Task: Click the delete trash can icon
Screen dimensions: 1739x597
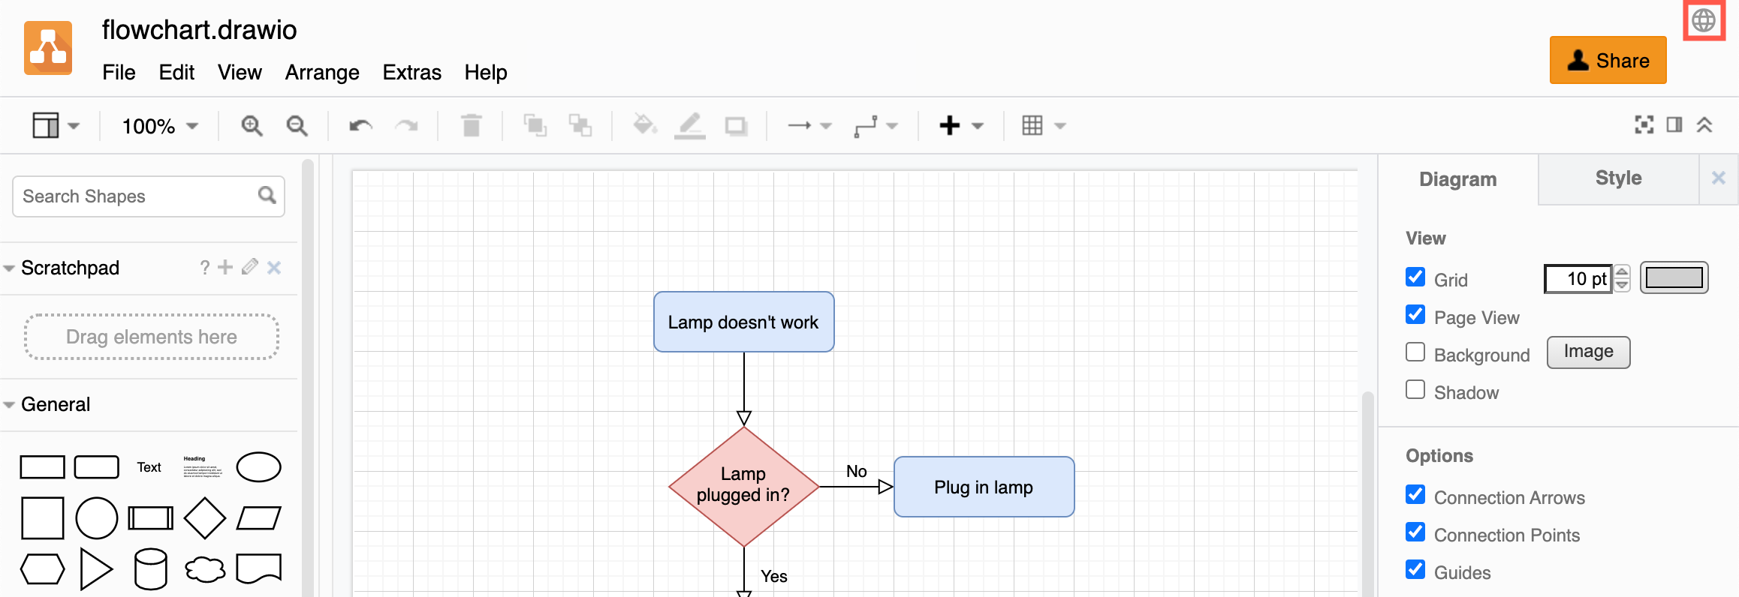Action: pos(471,126)
